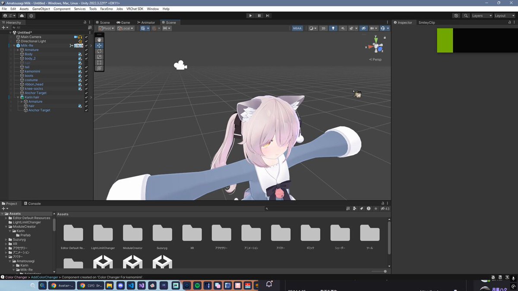This screenshot has width=518, height=291.
Task: Select Suzuryg folder in Project tree
Action: click(19, 240)
